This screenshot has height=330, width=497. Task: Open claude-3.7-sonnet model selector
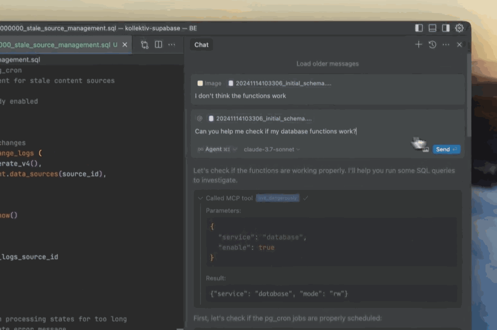272,149
